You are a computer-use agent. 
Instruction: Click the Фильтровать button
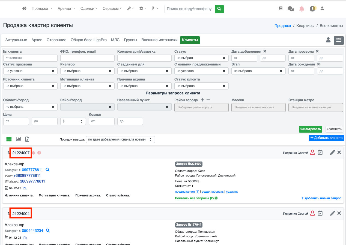[310, 129]
